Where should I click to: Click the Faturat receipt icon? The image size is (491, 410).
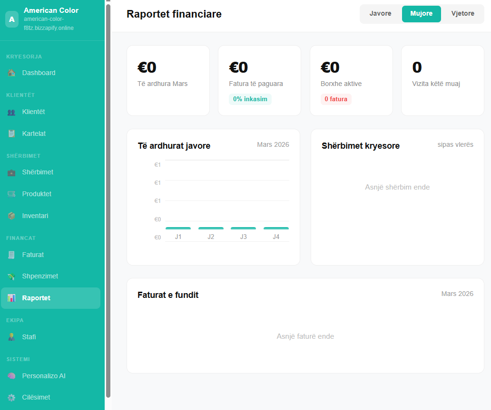click(11, 255)
